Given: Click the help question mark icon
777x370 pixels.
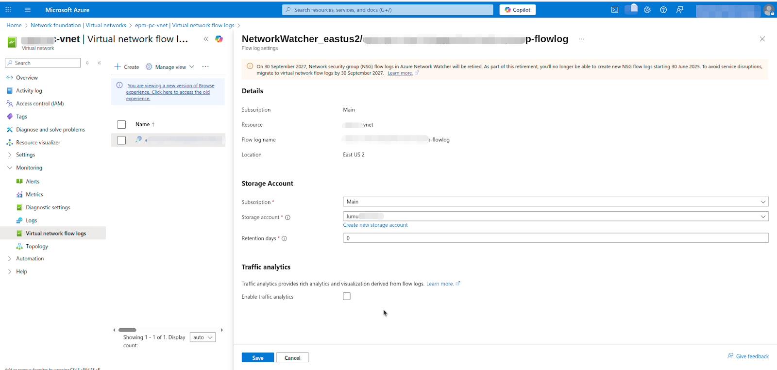Looking at the screenshot, I should pyautogui.click(x=663, y=10).
